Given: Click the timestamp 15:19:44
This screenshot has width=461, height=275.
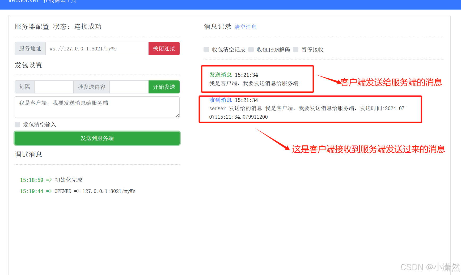Looking at the screenshot, I should (32, 191).
